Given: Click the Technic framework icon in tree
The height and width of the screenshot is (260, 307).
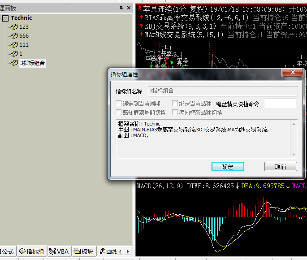Looking at the screenshot, I should tap(5, 18).
